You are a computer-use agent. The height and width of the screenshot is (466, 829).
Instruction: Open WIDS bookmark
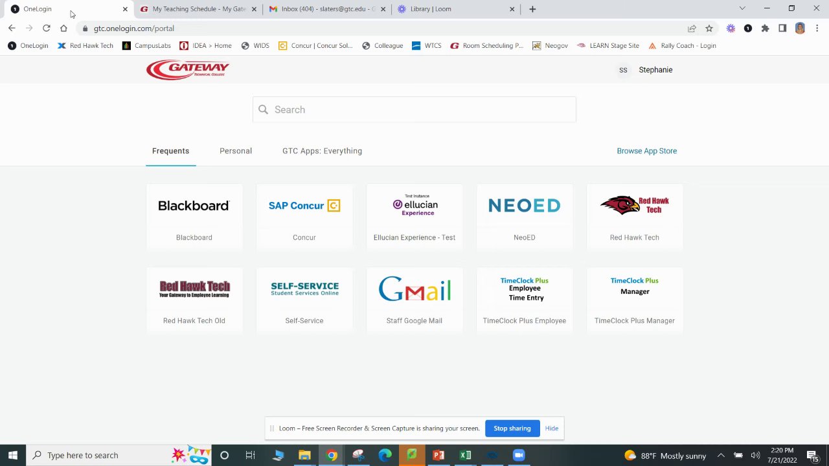pos(255,46)
